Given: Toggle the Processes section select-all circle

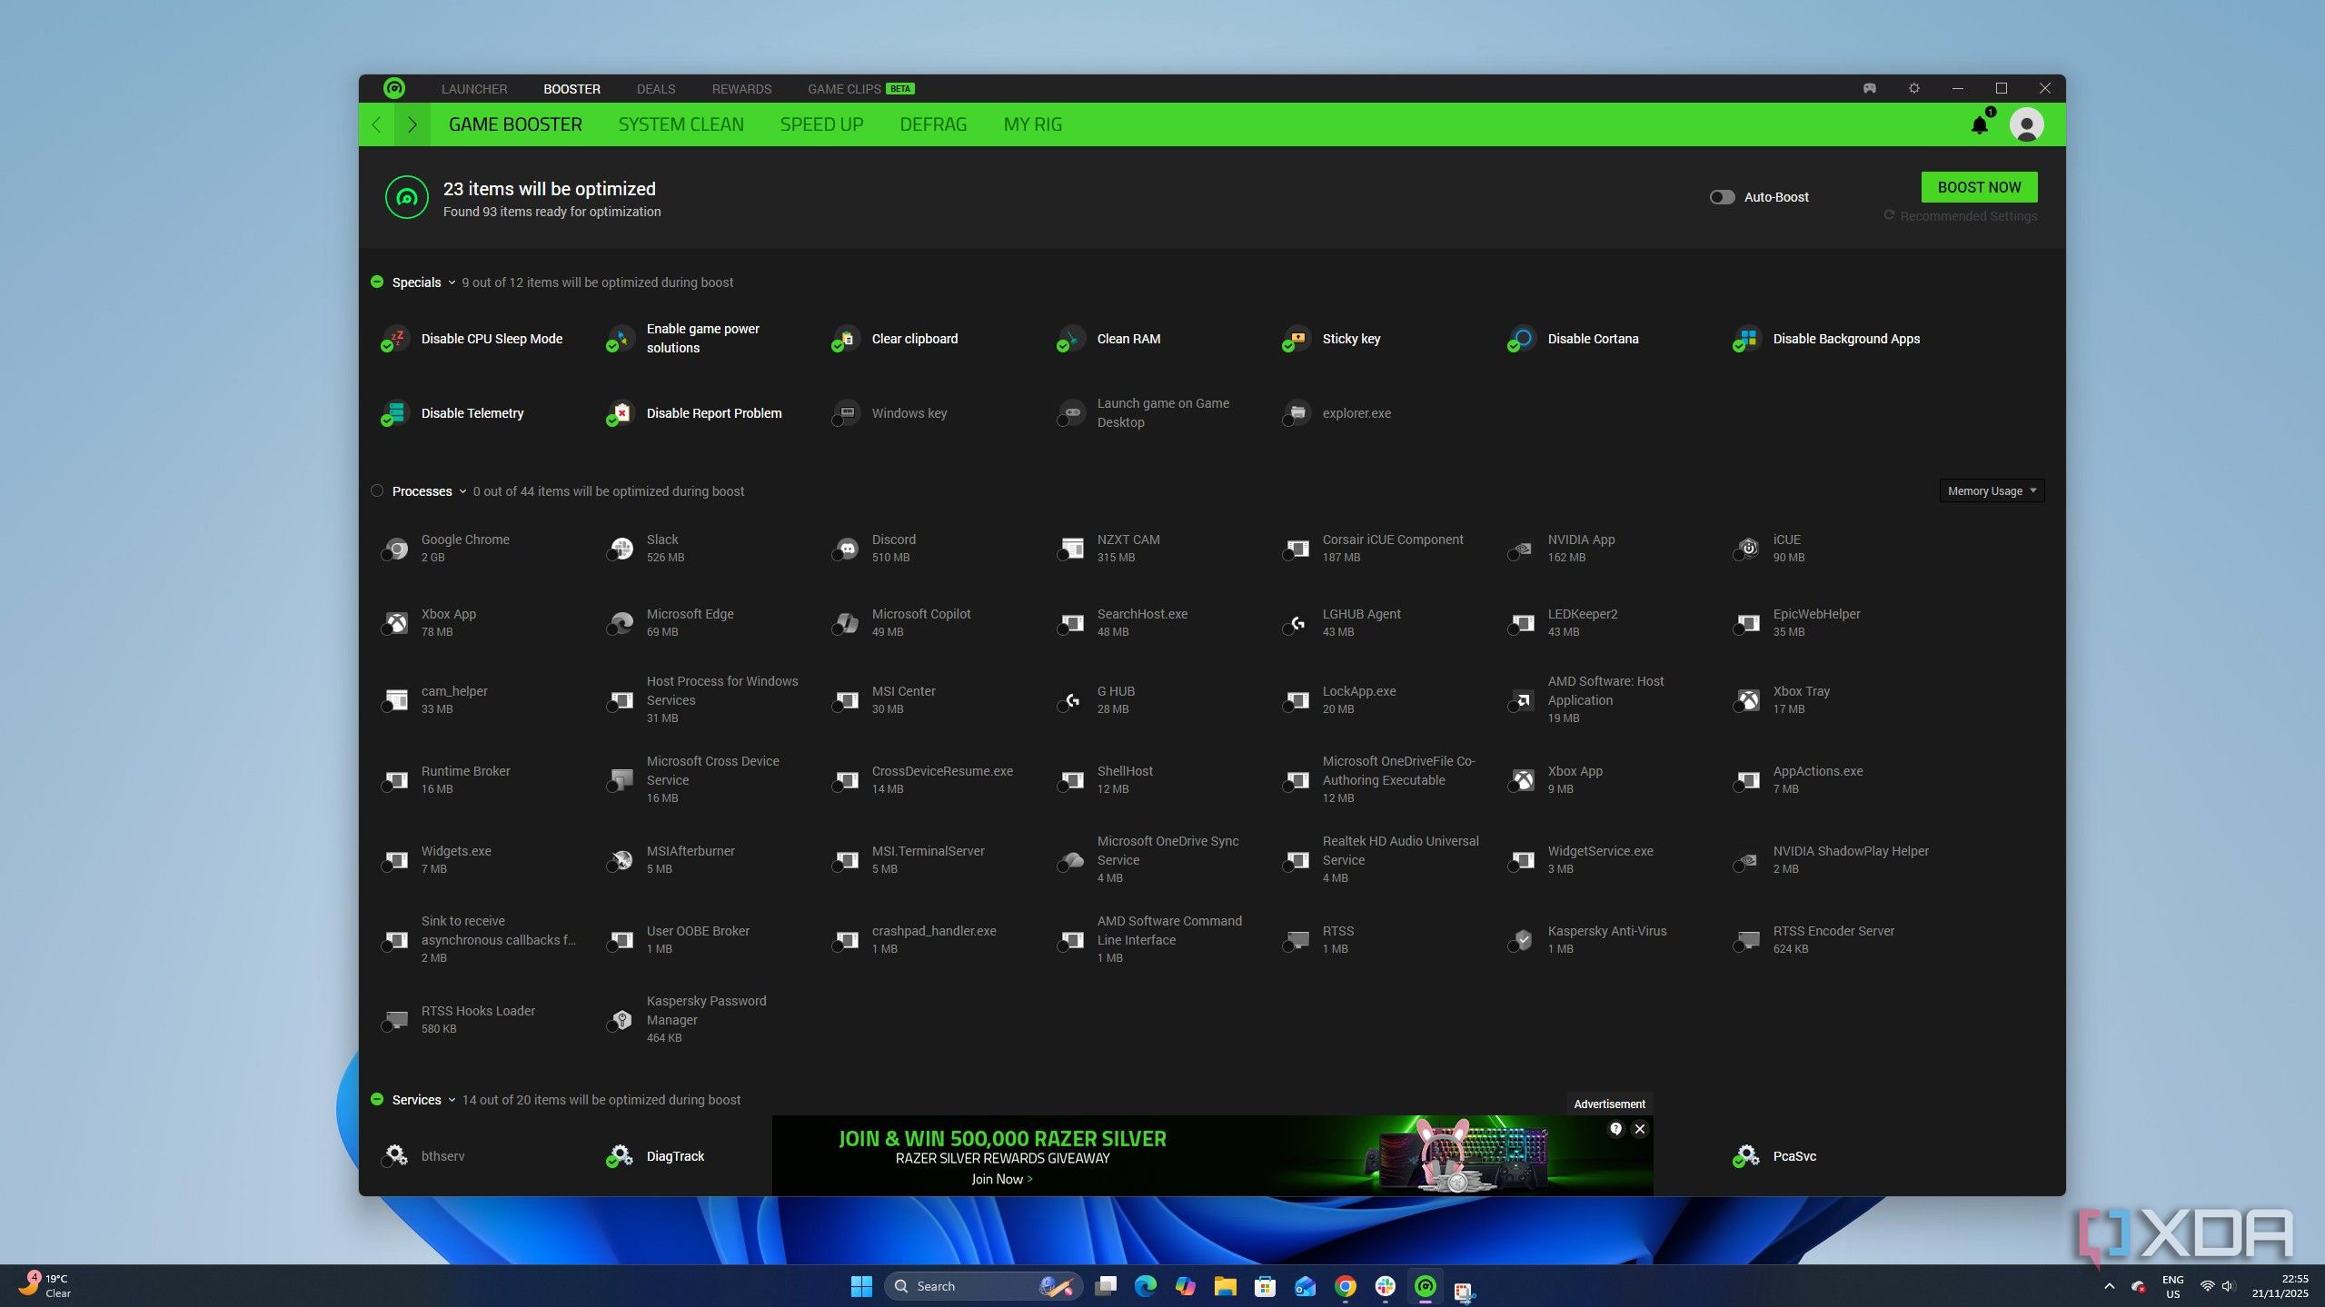Looking at the screenshot, I should (377, 490).
